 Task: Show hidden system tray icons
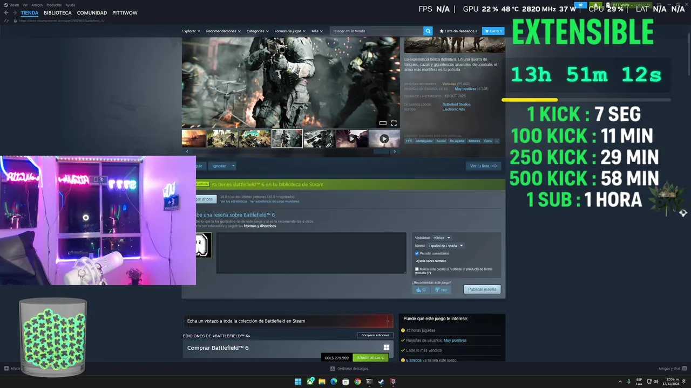(620, 382)
